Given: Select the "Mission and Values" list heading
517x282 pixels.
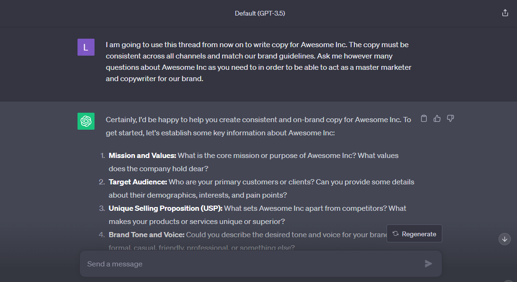Looking at the screenshot, I should click(142, 155).
